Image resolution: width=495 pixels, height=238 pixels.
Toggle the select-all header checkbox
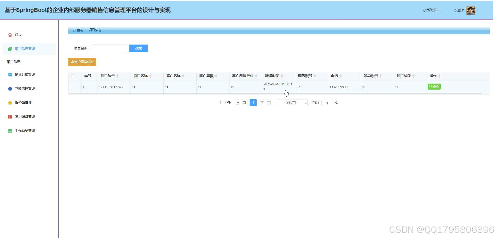(x=73, y=76)
